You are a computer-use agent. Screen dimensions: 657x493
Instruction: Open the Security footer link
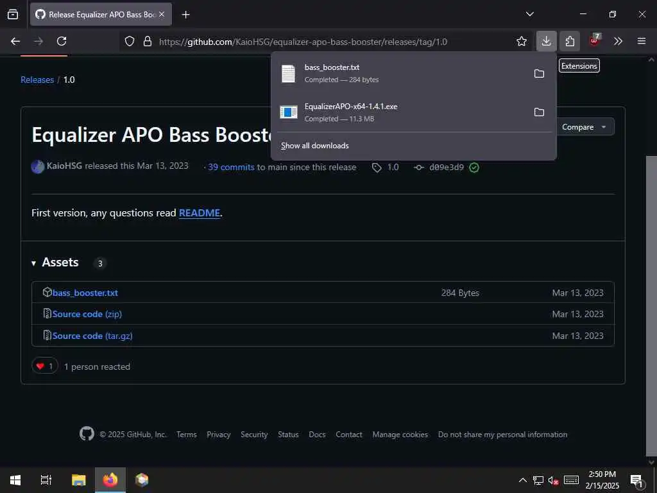click(x=254, y=435)
